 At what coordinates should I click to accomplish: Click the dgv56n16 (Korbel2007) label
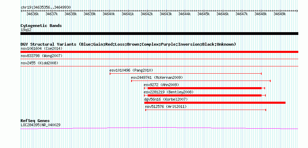tap(166, 100)
